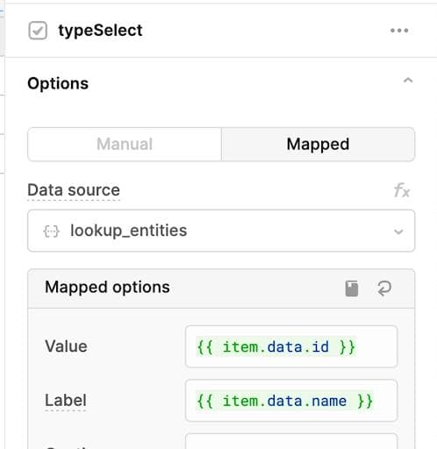
Task: Open the Mapped options documentation book icon
Action: 352,289
